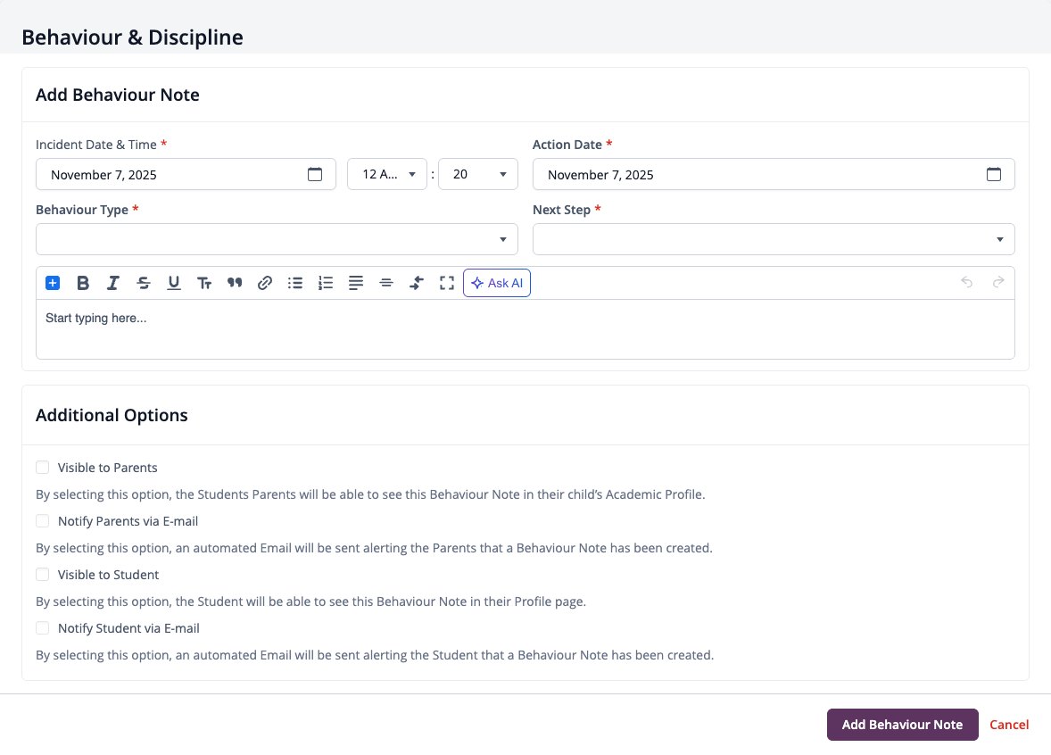Insert a block quote
The image size is (1051, 755).
[x=235, y=283]
